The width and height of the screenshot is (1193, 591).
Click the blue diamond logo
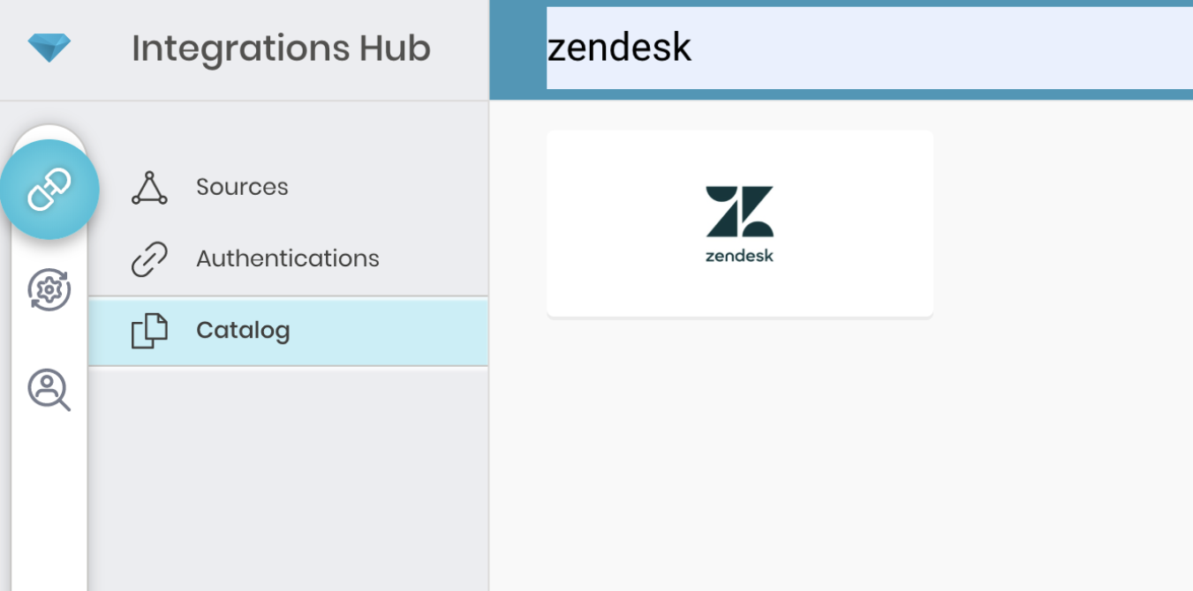[49, 47]
